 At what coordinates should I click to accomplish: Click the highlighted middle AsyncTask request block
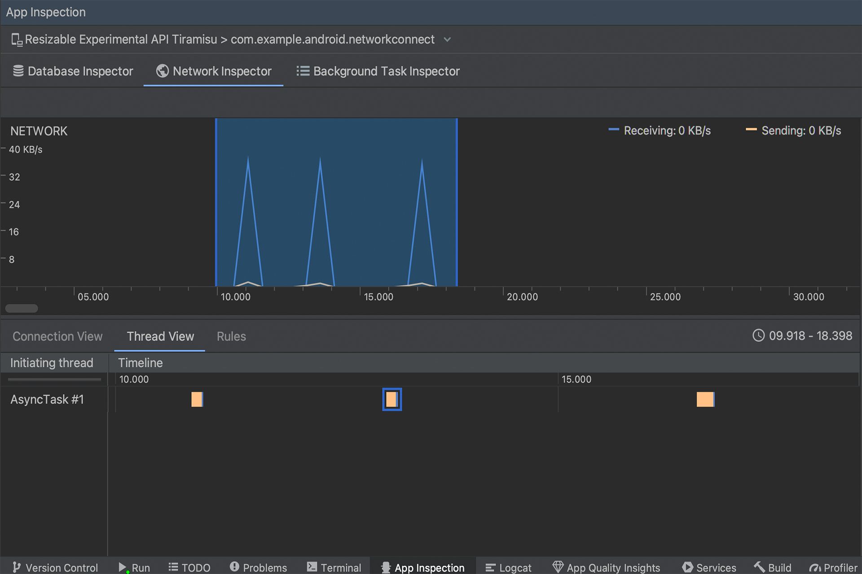[392, 399]
